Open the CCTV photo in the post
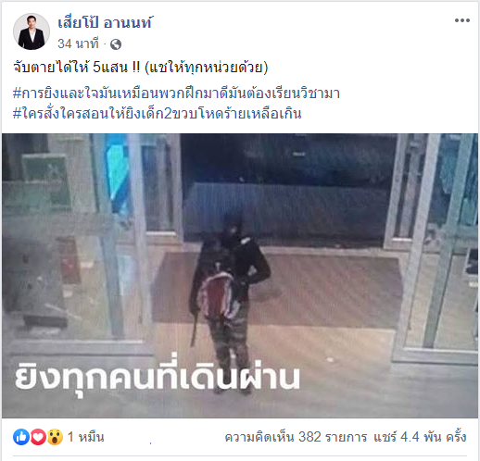480x461 pixels. click(x=240, y=276)
